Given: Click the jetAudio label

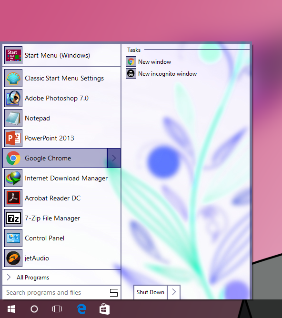Looking at the screenshot, I should tap(37, 258).
